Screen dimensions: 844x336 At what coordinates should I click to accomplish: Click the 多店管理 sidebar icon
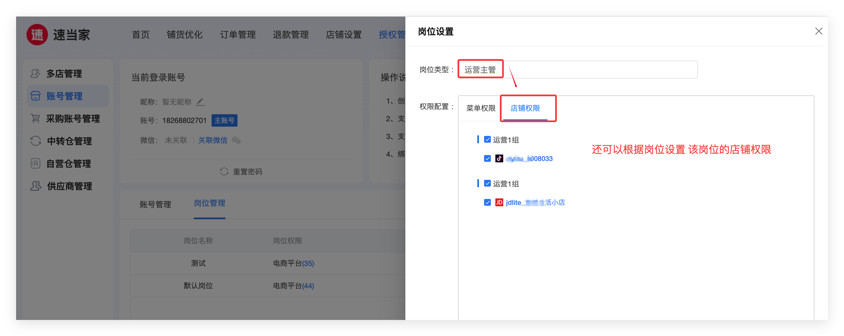[35, 73]
